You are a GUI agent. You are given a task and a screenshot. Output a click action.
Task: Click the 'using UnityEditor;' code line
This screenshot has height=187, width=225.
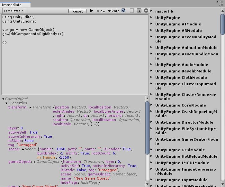coord(18,17)
